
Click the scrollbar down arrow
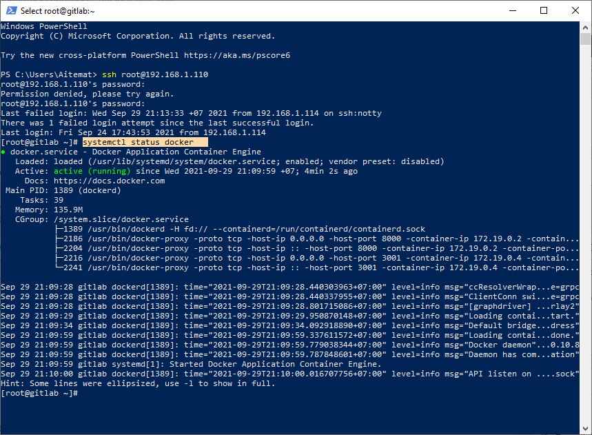pos(586,429)
